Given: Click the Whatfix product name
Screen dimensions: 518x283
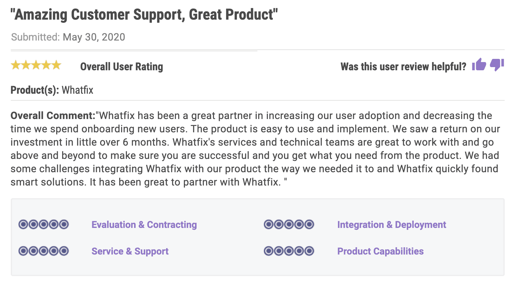Looking at the screenshot, I should pyautogui.click(x=77, y=90).
